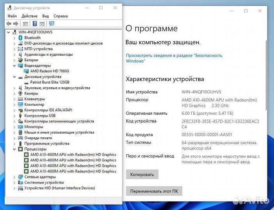This screenshot has width=274, height=210.
Task: Click the blue Help toolbar icon
Action: [35, 24]
